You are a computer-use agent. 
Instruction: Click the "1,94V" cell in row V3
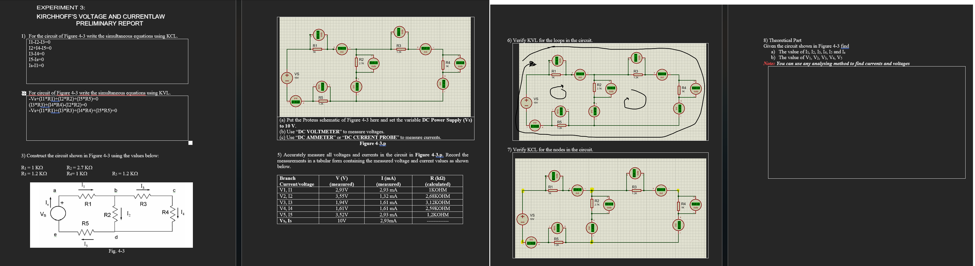(342, 202)
